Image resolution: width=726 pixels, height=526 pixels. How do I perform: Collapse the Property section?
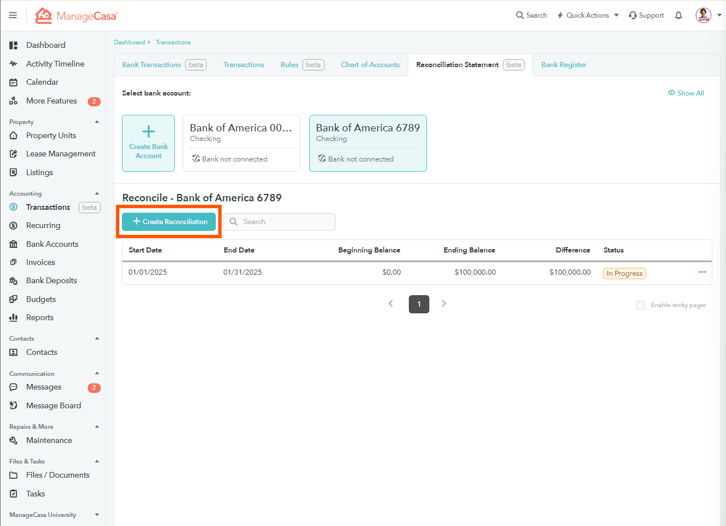click(x=97, y=122)
